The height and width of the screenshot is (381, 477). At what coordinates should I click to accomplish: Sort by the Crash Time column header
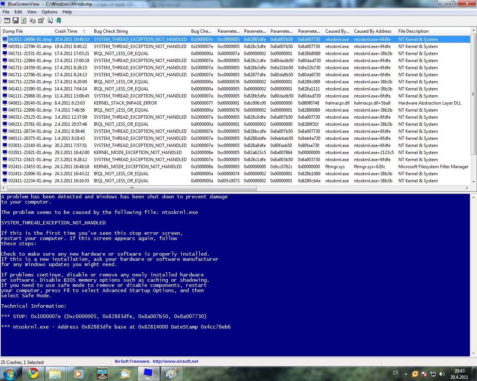(x=72, y=31)
